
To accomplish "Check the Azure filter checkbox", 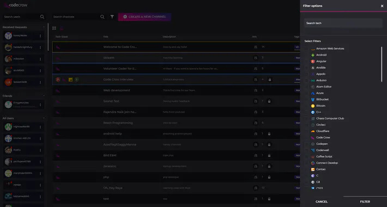I will click(306, 93).
